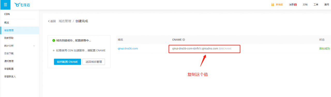Click the green success checkmark icon

tap(54, 41)
